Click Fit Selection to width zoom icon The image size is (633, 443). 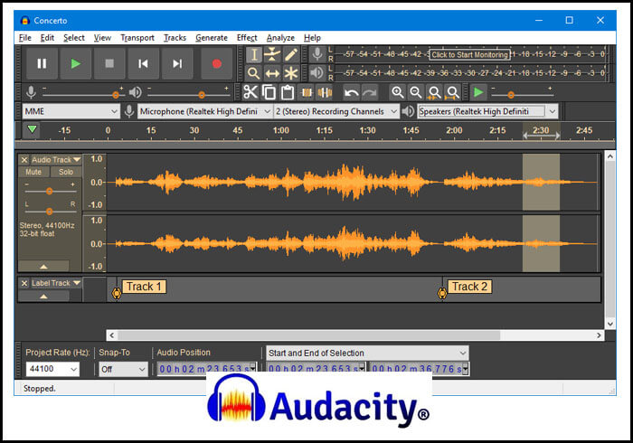click(x=434, y=92)
